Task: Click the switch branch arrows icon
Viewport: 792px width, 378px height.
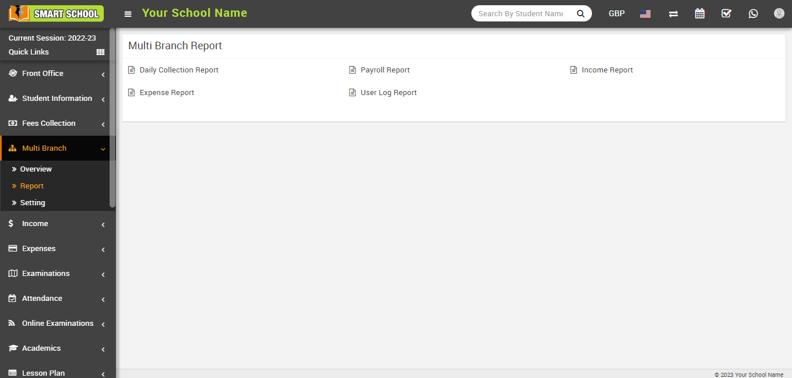Action: click(x=673, y=14)
